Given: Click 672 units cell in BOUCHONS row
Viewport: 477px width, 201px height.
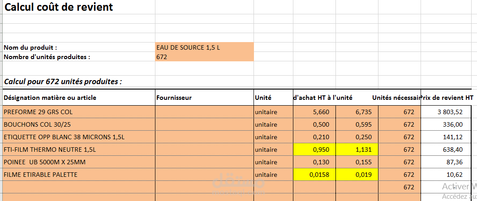Looking at the screenshot, I should click(400, 124).
